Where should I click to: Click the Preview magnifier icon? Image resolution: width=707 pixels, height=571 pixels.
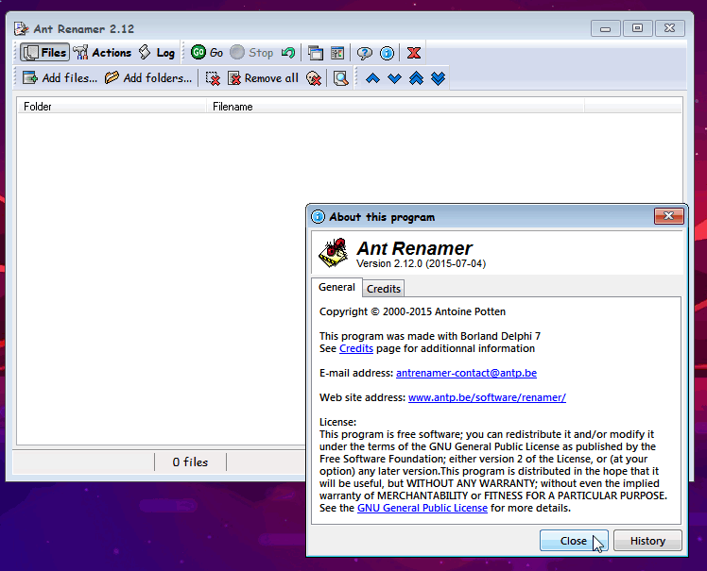pos(341,78)
